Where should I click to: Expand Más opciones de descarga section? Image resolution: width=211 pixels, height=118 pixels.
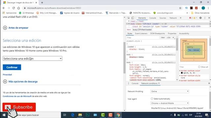coord(20,82)
